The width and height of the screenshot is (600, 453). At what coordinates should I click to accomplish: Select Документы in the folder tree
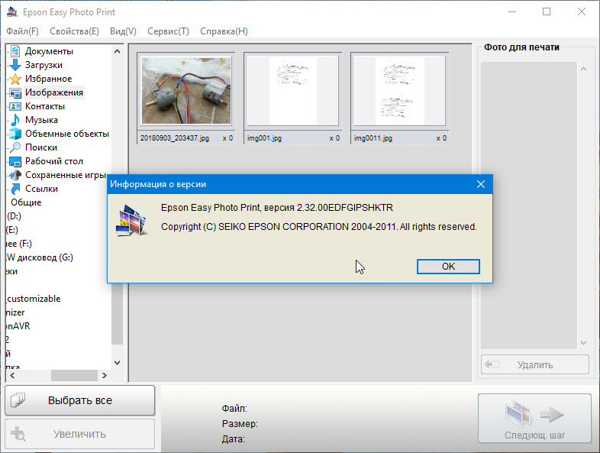pyautogui.click(x=49, y=51)
